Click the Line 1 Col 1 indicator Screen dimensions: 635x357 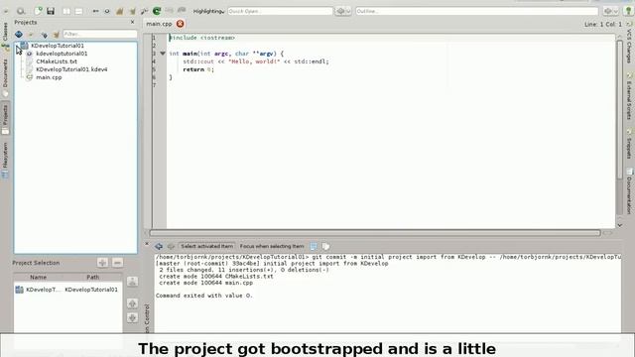click(x=602, y=24)
